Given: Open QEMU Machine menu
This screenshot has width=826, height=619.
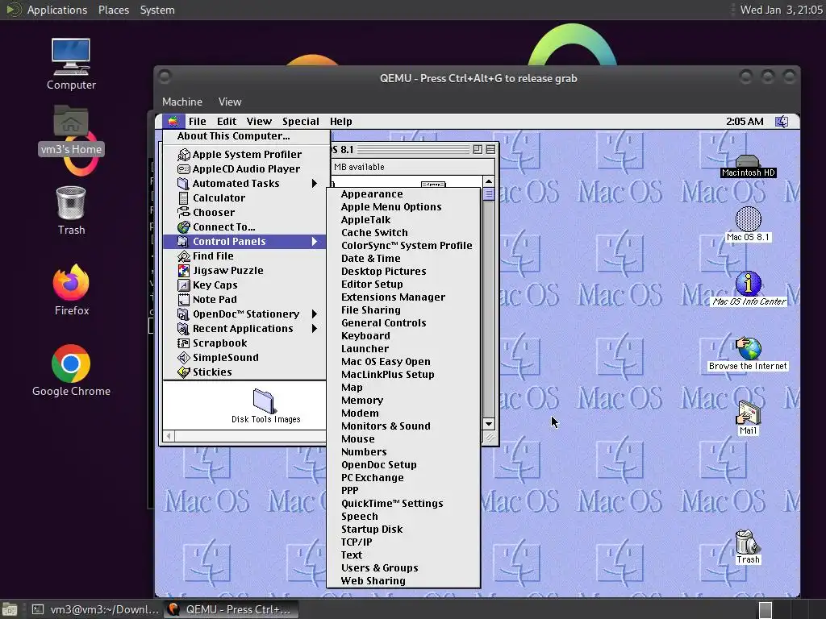Looking at the screenshot, I should coord(181,102).
